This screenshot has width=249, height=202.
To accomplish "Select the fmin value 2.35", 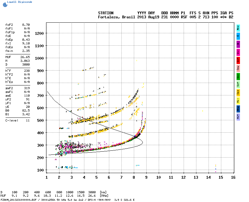I will pyautogui.click(x=26, y=51).
